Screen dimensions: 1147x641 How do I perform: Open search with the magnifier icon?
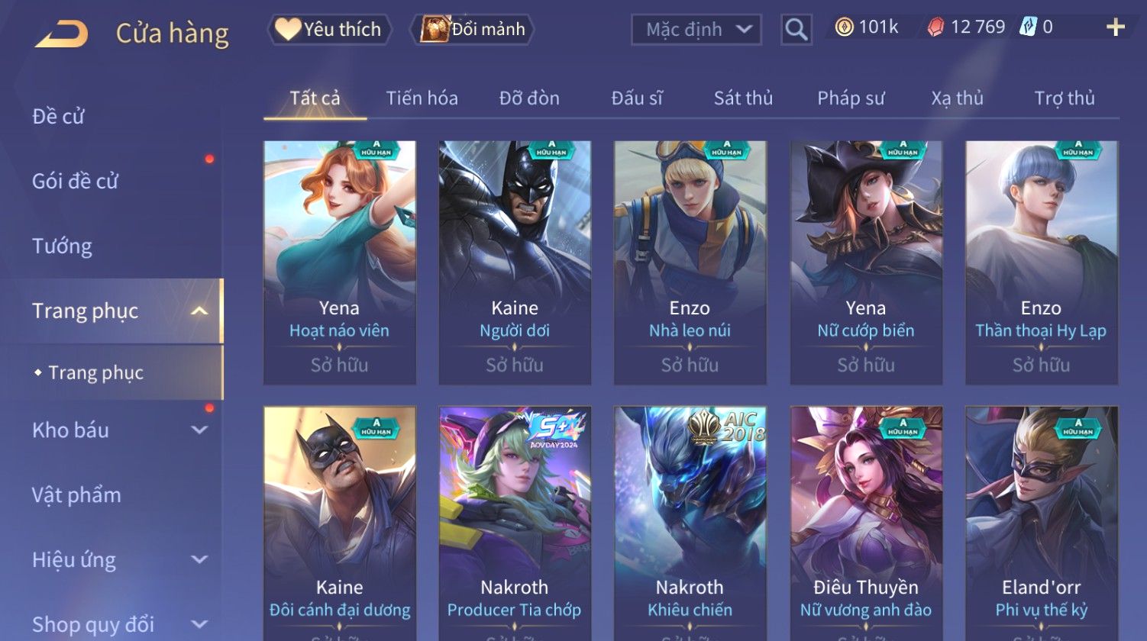pos(796,30)
